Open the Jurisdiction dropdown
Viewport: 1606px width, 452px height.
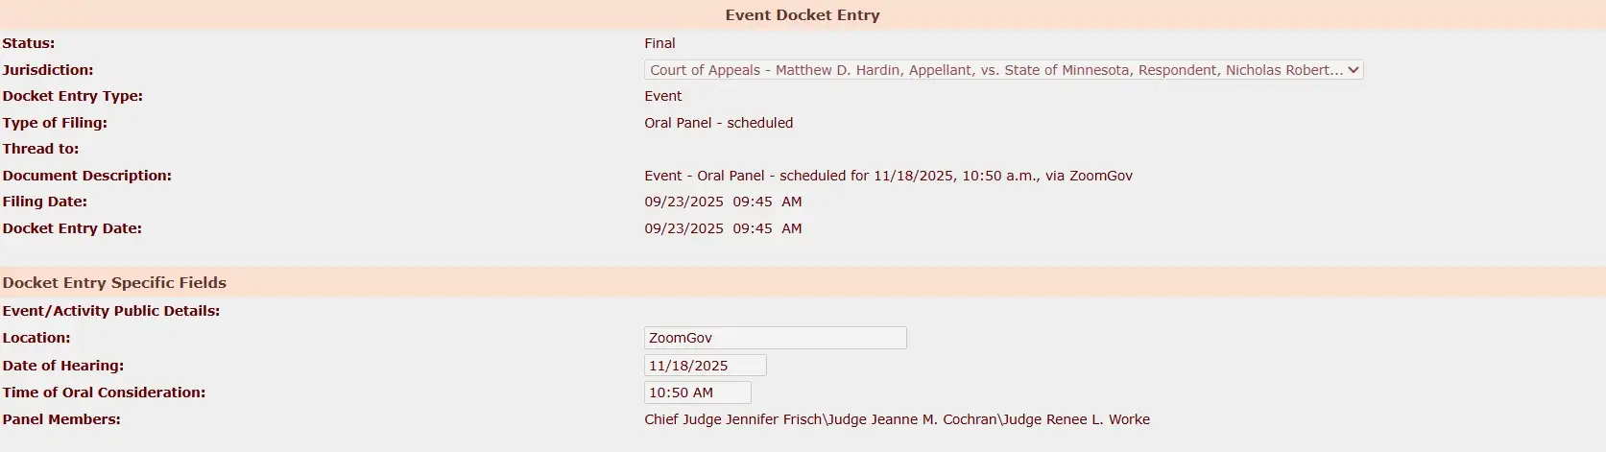coord(1003,70)
